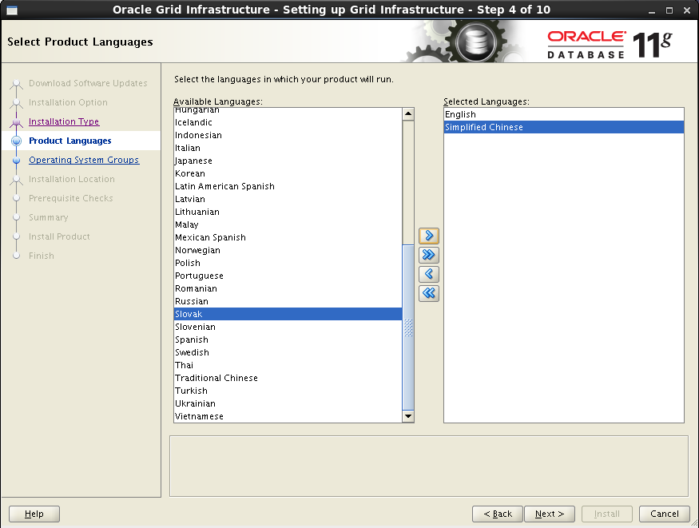Go to Operating System Groups step

(x=84, y=160)
